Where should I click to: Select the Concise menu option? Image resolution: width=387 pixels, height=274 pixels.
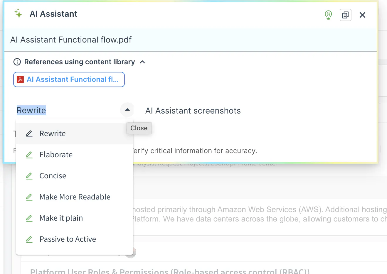[x=53, y=176]
